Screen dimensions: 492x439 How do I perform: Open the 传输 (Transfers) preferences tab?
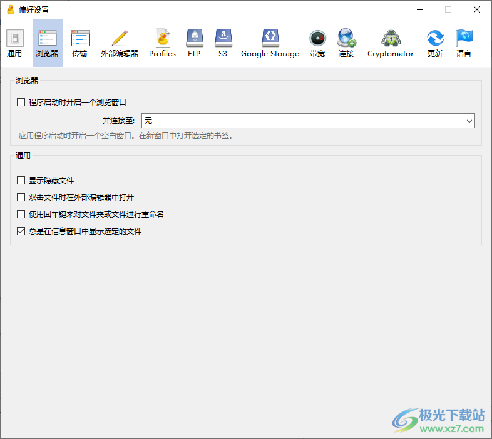(x=79, y=43)
